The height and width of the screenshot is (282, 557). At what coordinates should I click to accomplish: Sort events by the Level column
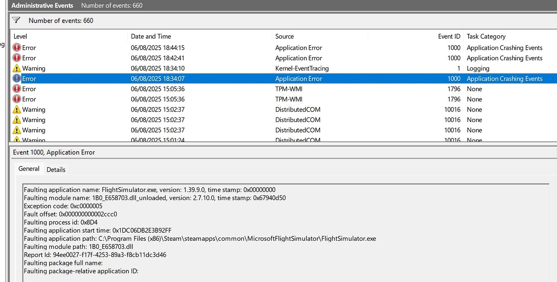tap(20, 36)
